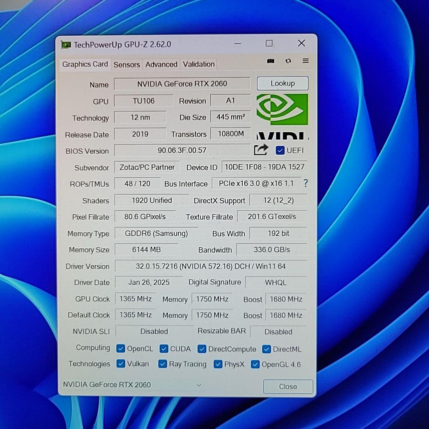The width and height of the screenshot is (429, 429).
Task: Toggle the DirectML checkbox
Action: click(x=267, y=349)
